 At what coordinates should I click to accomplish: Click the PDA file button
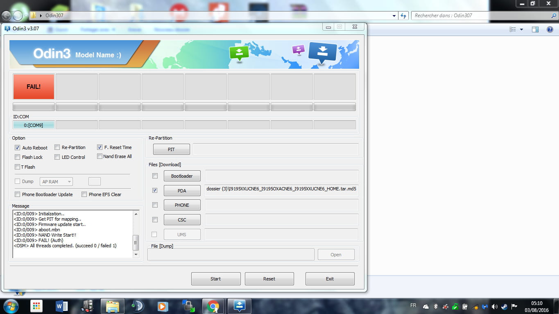tap(182, 191)
